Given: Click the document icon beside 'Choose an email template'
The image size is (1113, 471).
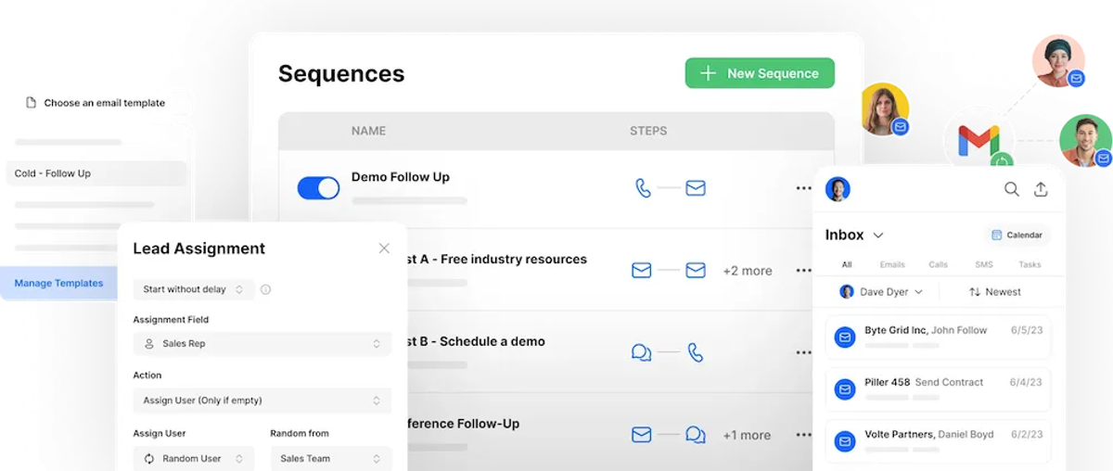Looking at the screenshot, I should tap(31, 103).
